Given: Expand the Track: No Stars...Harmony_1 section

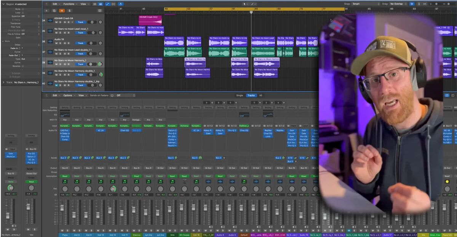Looking at the screenshot, I should coord(3,82).
